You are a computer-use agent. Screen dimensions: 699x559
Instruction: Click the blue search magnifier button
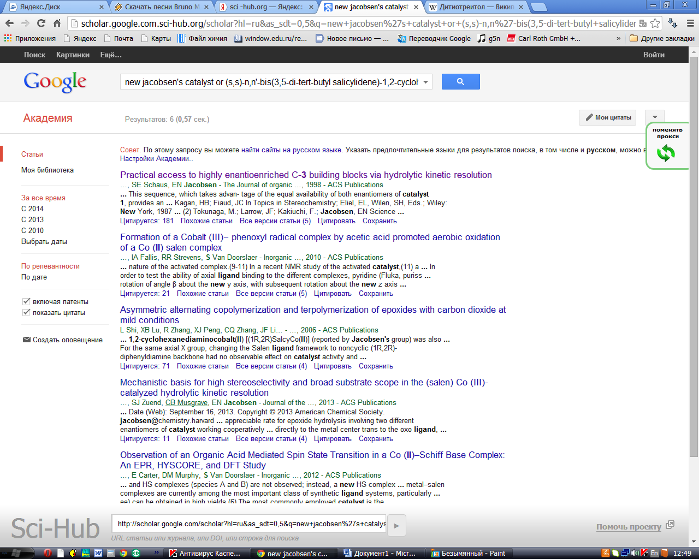(460, 81)
